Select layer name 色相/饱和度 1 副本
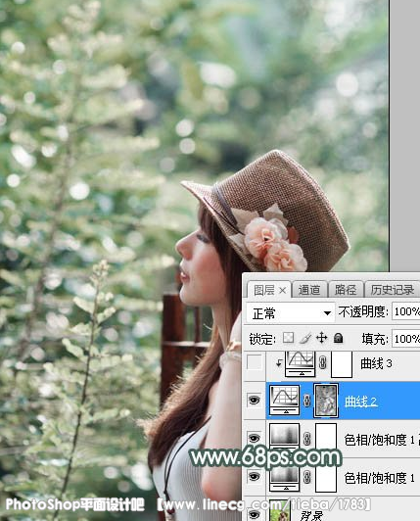420x521 pixels. pyautogui.click(x=382, y=440)
